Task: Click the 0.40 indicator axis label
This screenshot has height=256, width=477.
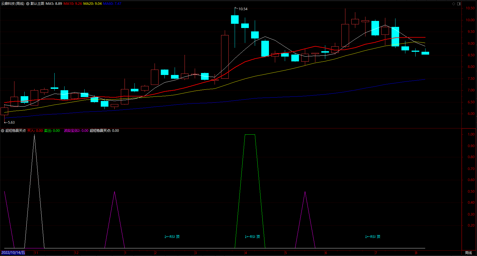Action: point(471,203)
